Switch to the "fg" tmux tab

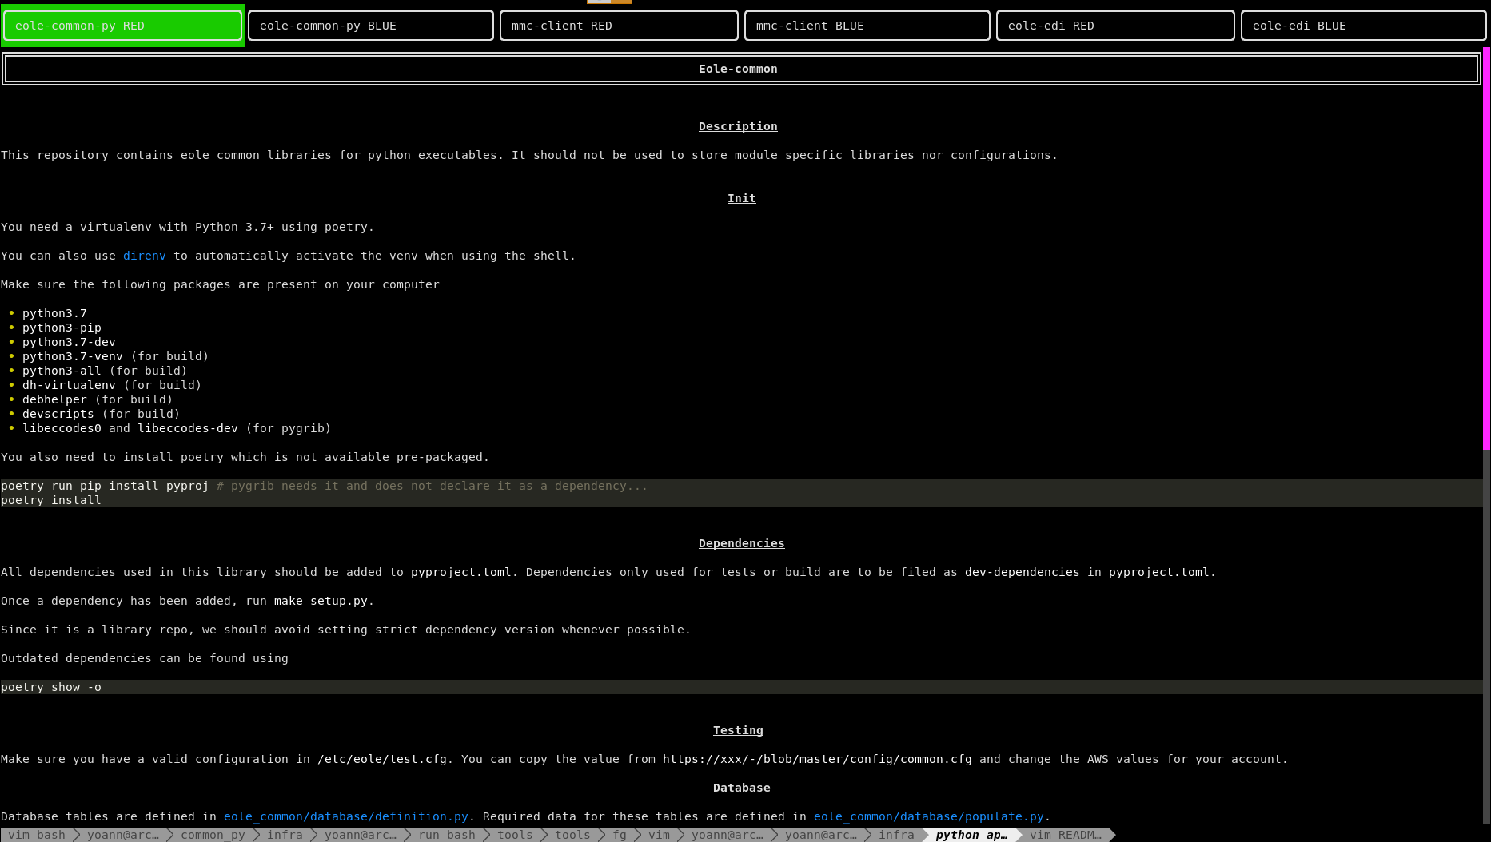point(620,835)
